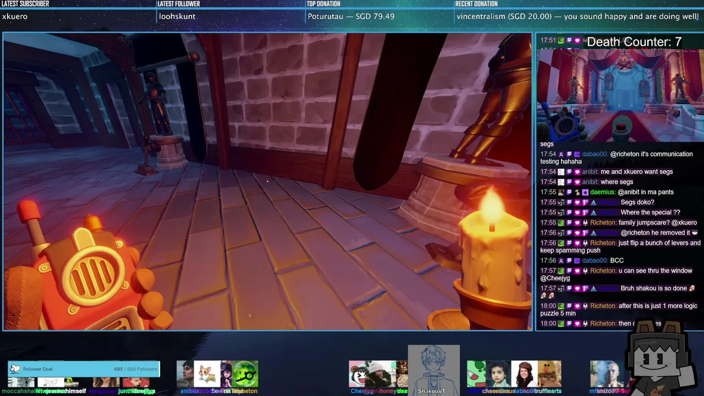The width and height of the screenshot is (704, 396).
Task: Click the '@richeton he removed it' message
Action: (x=659, y=233)
